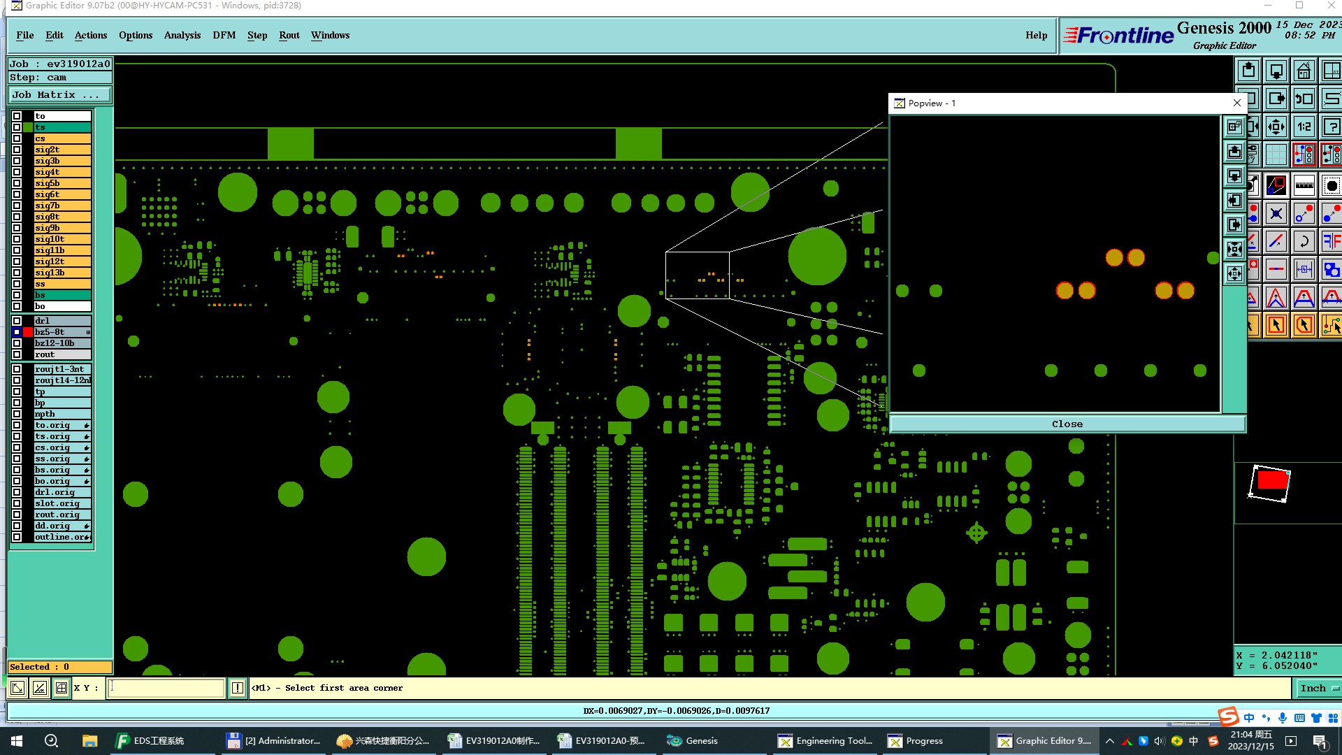
Task: Click the exclamation mark icon near XY field
Action: pyautogui.click(x=238, y=688)
